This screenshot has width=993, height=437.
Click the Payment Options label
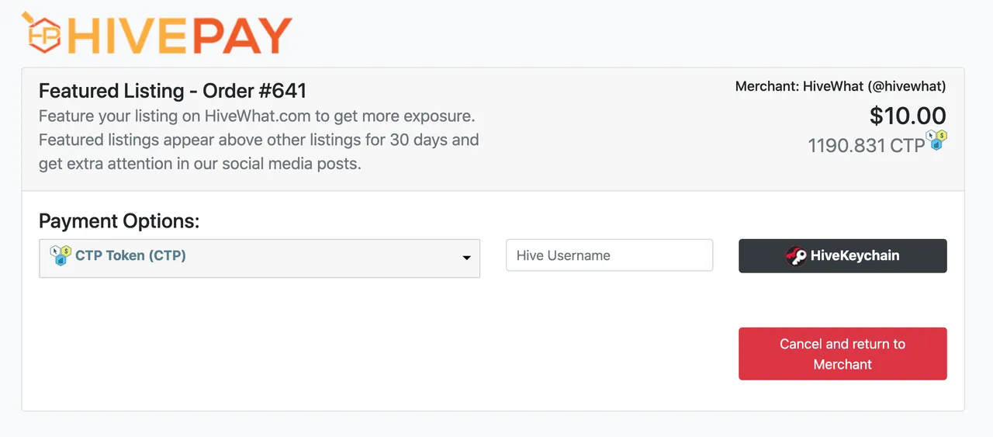(119, 221)
